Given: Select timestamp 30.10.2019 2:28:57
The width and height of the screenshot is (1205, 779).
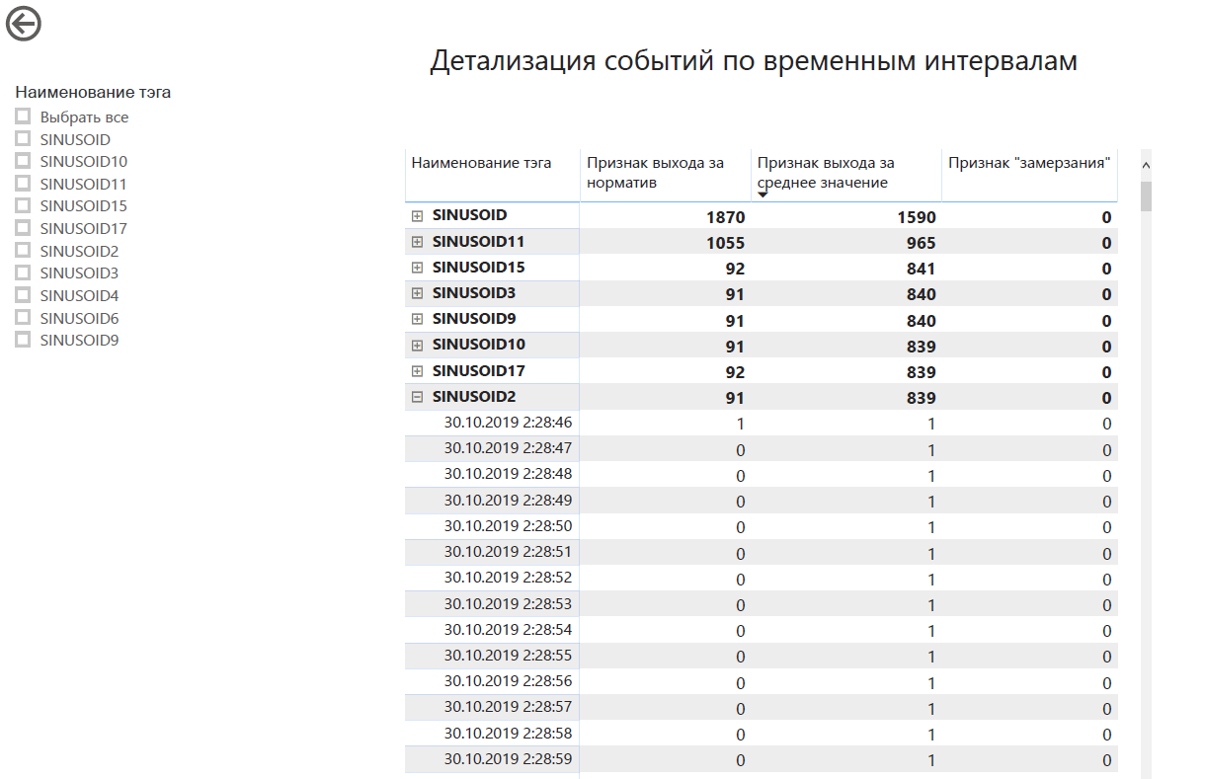Looking at the screenshot, I should click(508, 708).
